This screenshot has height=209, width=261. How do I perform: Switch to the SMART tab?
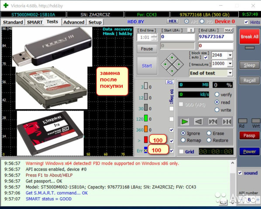tap(35, 22)
